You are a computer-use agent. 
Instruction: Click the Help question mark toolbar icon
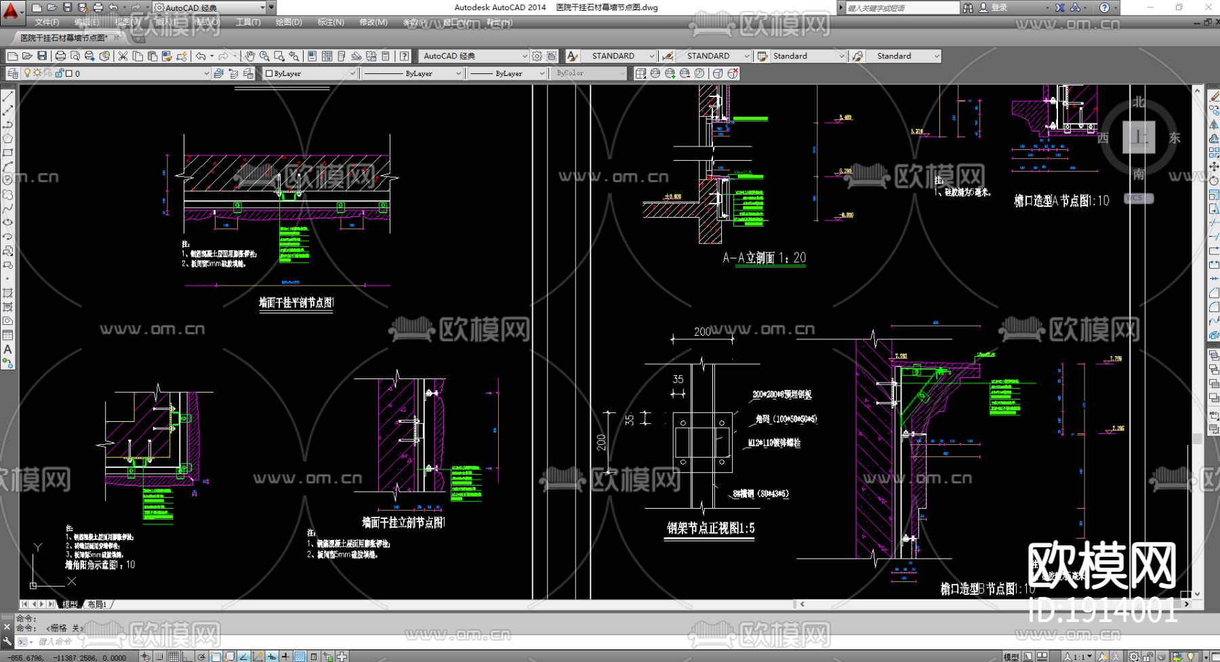(404, 56)
